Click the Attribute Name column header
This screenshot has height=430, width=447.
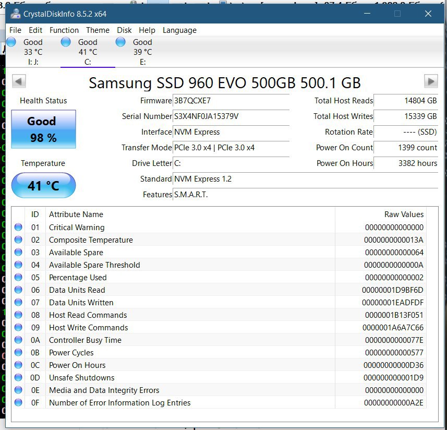click(x=190, y=214)
